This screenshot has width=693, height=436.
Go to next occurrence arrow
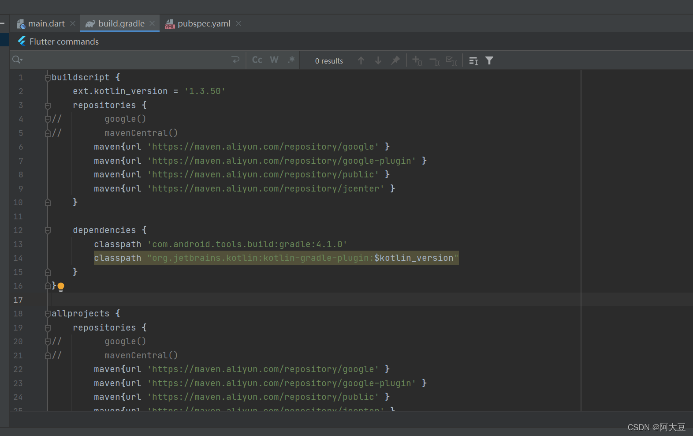(x=378, y=60)
